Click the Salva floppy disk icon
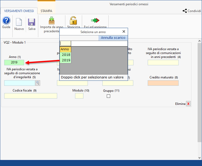Image resolution: width=202 pixels, height=166 pixels. pyautogui.click(x=32, y=22)
